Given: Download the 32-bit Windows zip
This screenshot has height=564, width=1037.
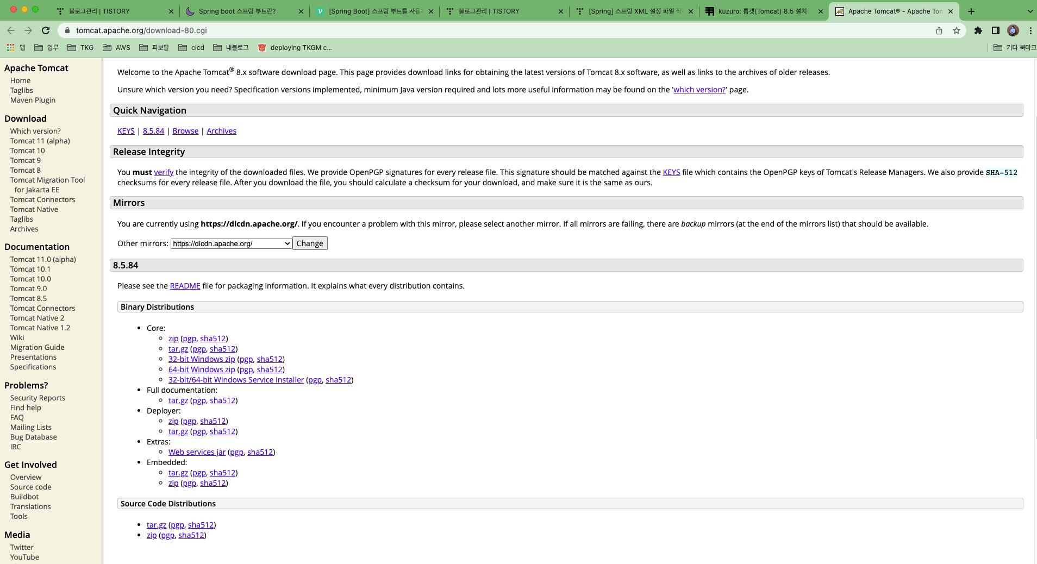Looking at the screenshot, I should [x=202, y=359].
